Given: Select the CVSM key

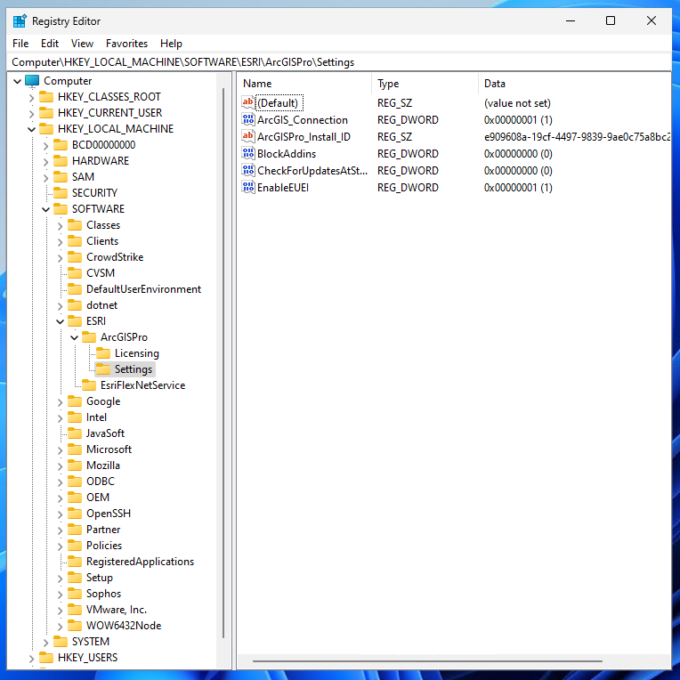Looking at the screenshot, I should pyautogui.click(x=101, y=273).
